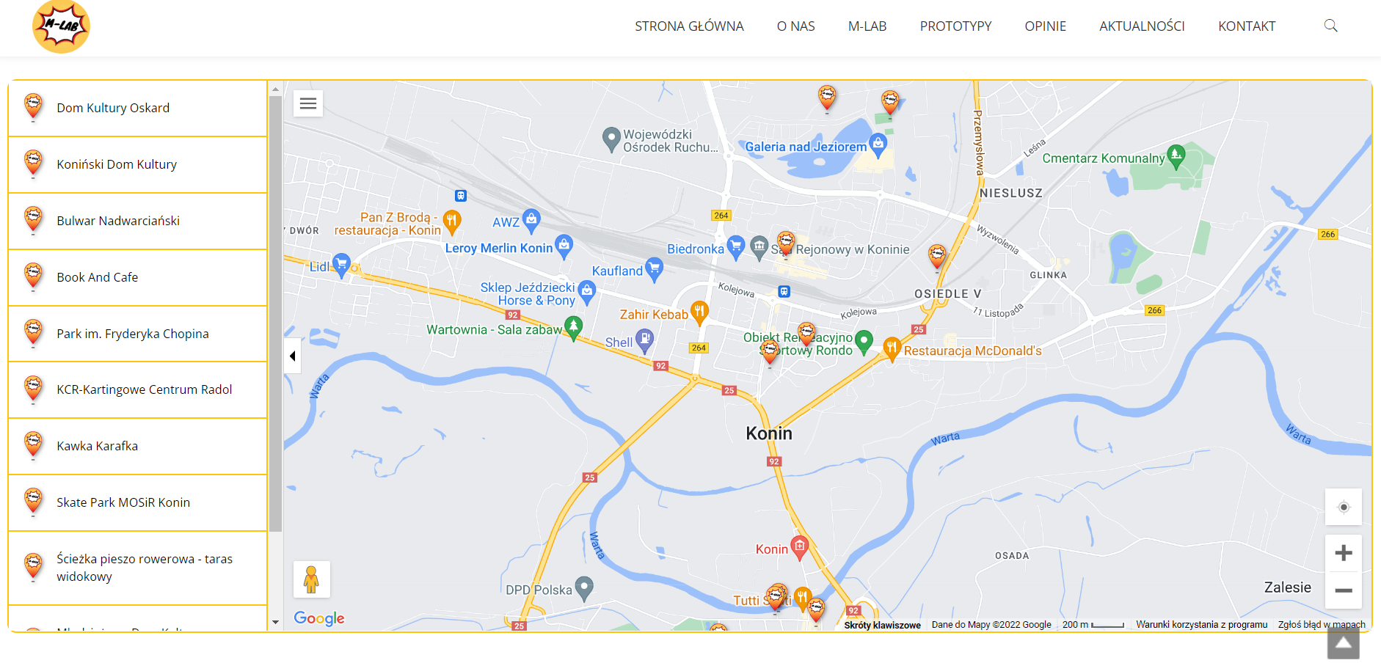The width and height of the screenshot is (1381, 663).
Task: Select the Biedronka shopping cart pin
Action: (735, 246)
